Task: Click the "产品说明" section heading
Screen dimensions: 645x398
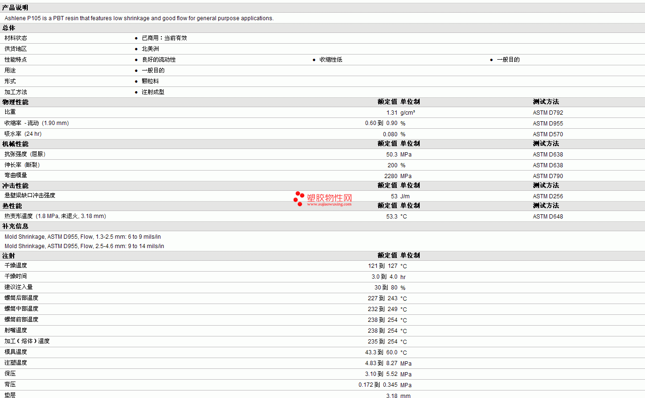Action: coord(15,8)
